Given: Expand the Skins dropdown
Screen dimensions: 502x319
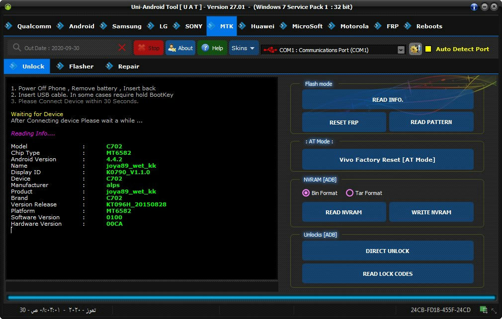Looking at the screenshot, I should click(x=244, y=48).
